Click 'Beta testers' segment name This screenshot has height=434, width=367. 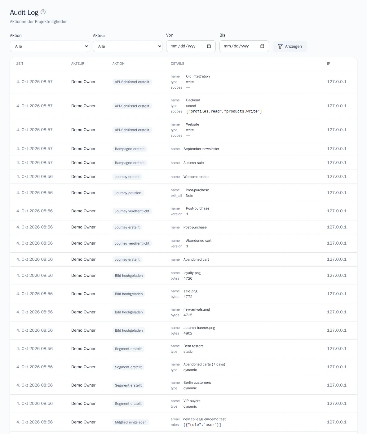pyautogui.click(x=193, y=346)
